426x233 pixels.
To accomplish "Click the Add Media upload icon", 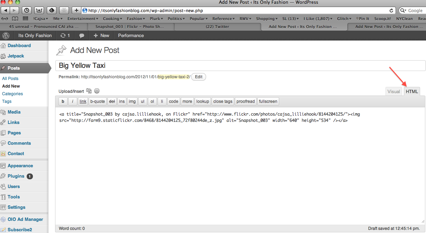I will (x=89, y=91).
